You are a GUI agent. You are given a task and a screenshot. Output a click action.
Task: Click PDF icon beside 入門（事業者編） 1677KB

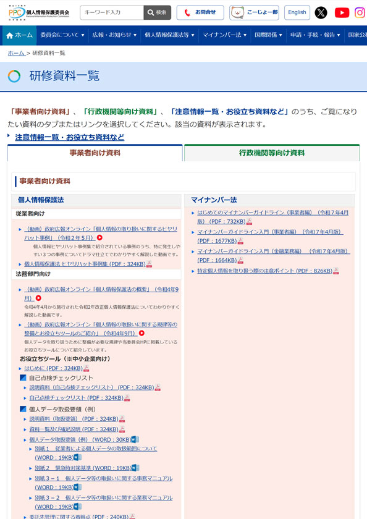tap(240, 240)
